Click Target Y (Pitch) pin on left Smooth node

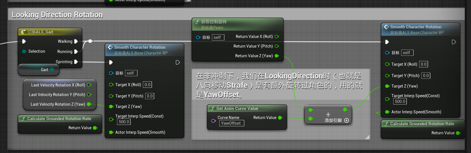pos(111,96)
